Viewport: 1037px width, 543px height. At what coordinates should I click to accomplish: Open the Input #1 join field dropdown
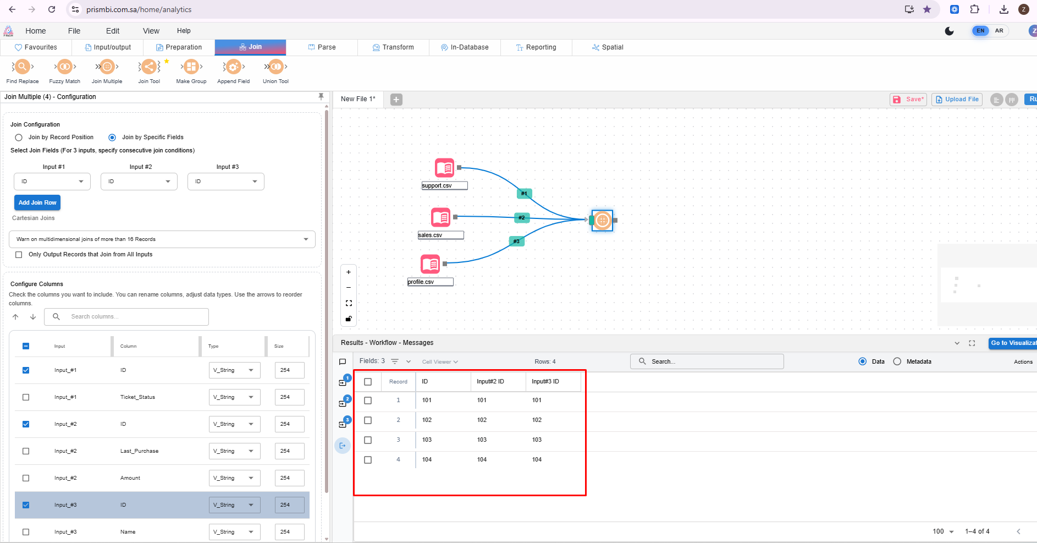[52, 182]
